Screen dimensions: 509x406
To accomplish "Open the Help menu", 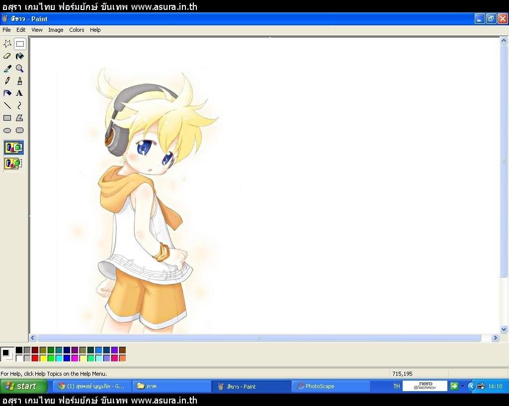I will pos(95,30).
